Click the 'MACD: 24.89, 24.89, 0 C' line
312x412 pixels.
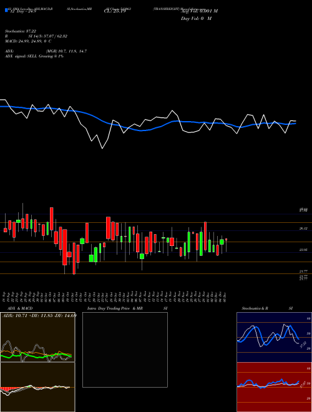(28, 41)
